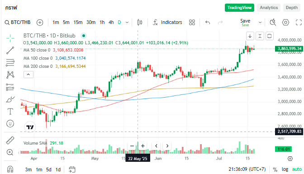
Task: Click the scroll-down arrow pane button
Action: [250, 36]
